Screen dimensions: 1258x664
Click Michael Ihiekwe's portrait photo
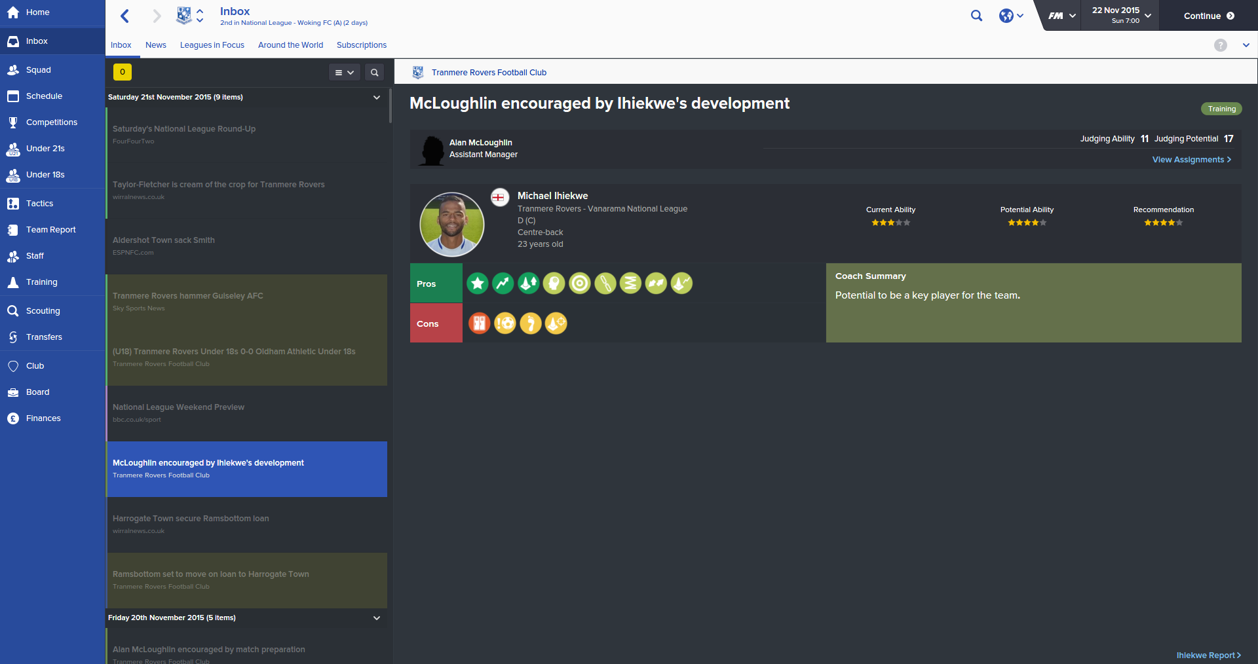point(452,225)
